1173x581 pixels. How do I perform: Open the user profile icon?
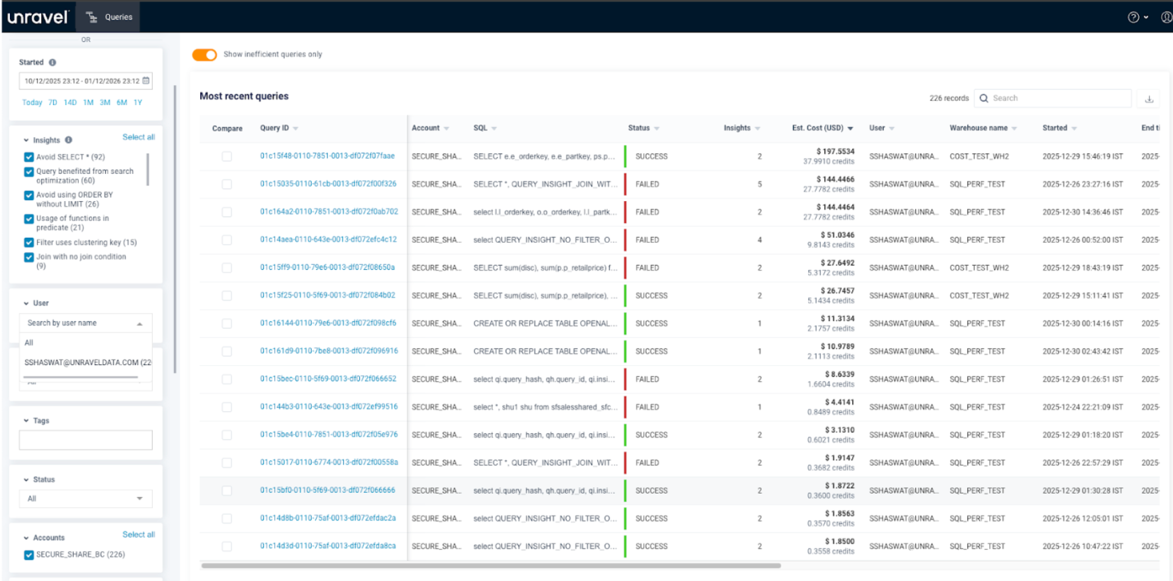[x=1166, y=17]
